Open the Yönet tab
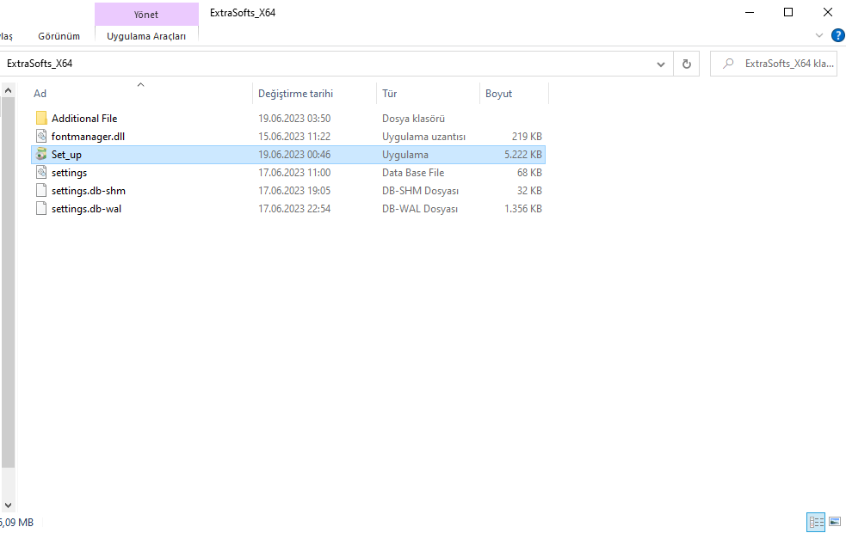 pyautogui.click(x=146, y=15)
